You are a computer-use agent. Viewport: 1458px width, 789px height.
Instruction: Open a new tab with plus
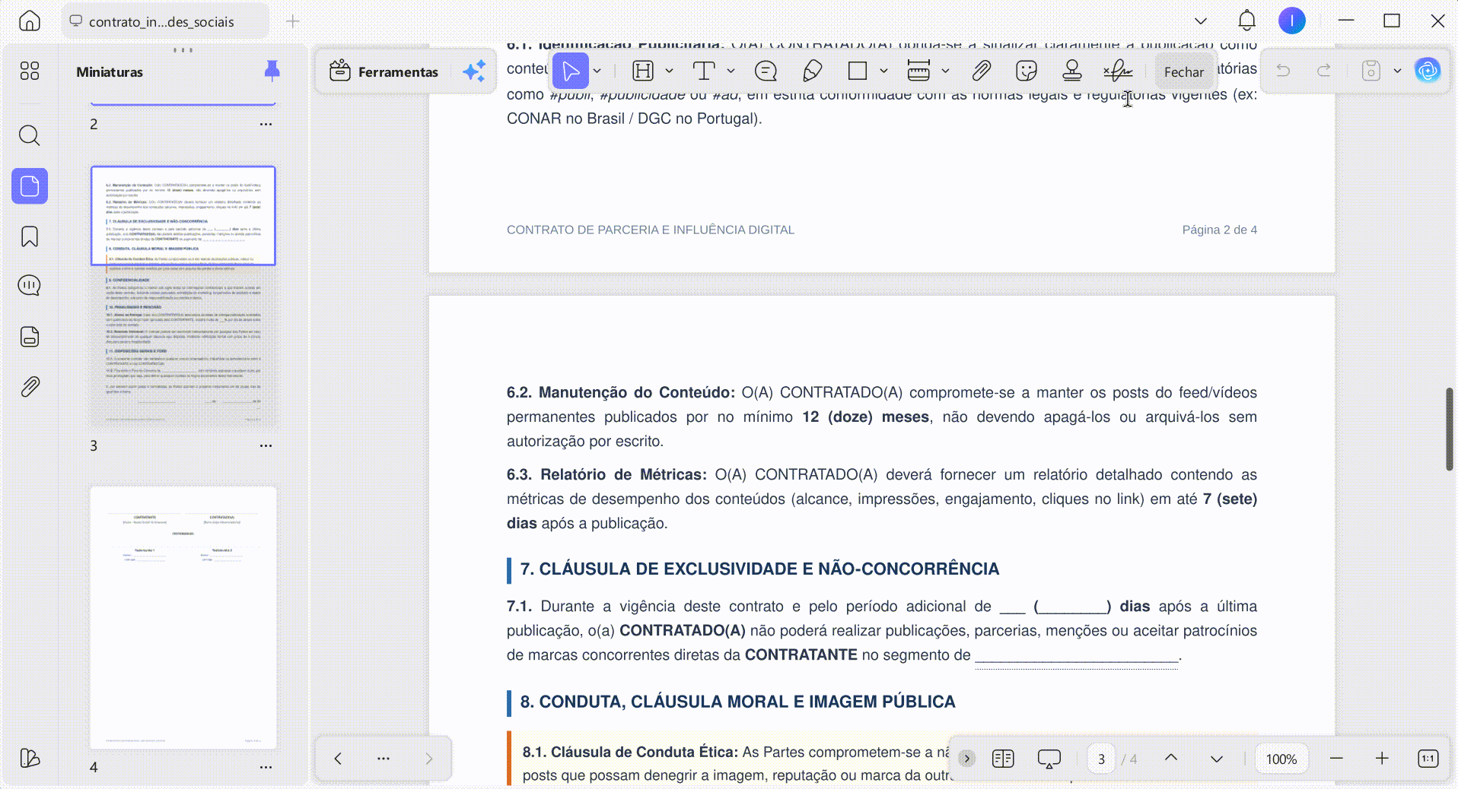coord(292,21)
